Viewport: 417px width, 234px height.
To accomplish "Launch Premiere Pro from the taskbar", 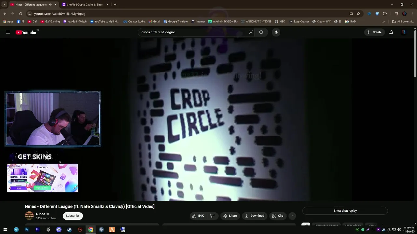I will tap(37, 230).
